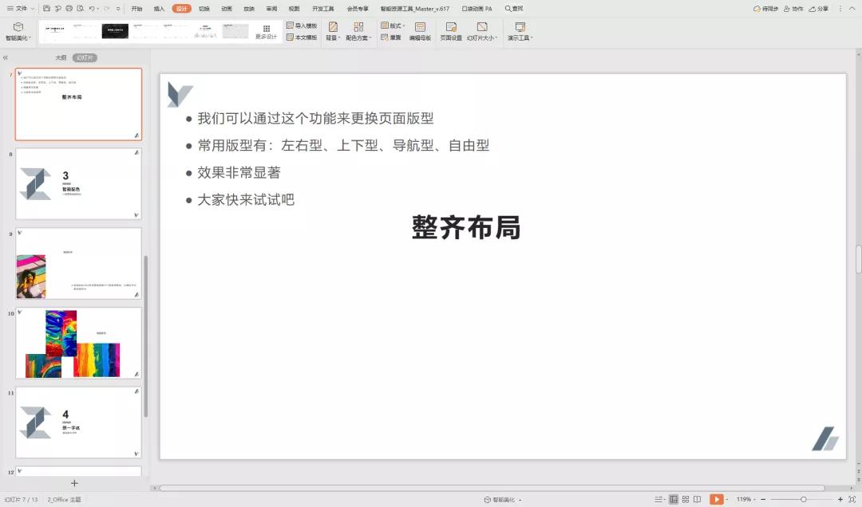Click the 编辑母版 edit master icon

pyautogui.click(x=419, y=32)
